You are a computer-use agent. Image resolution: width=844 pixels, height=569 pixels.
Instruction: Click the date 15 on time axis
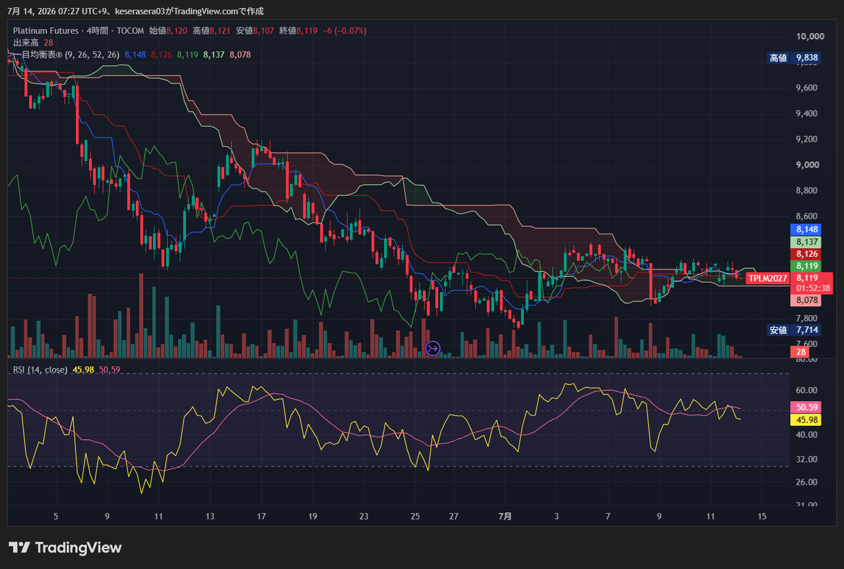762,516
